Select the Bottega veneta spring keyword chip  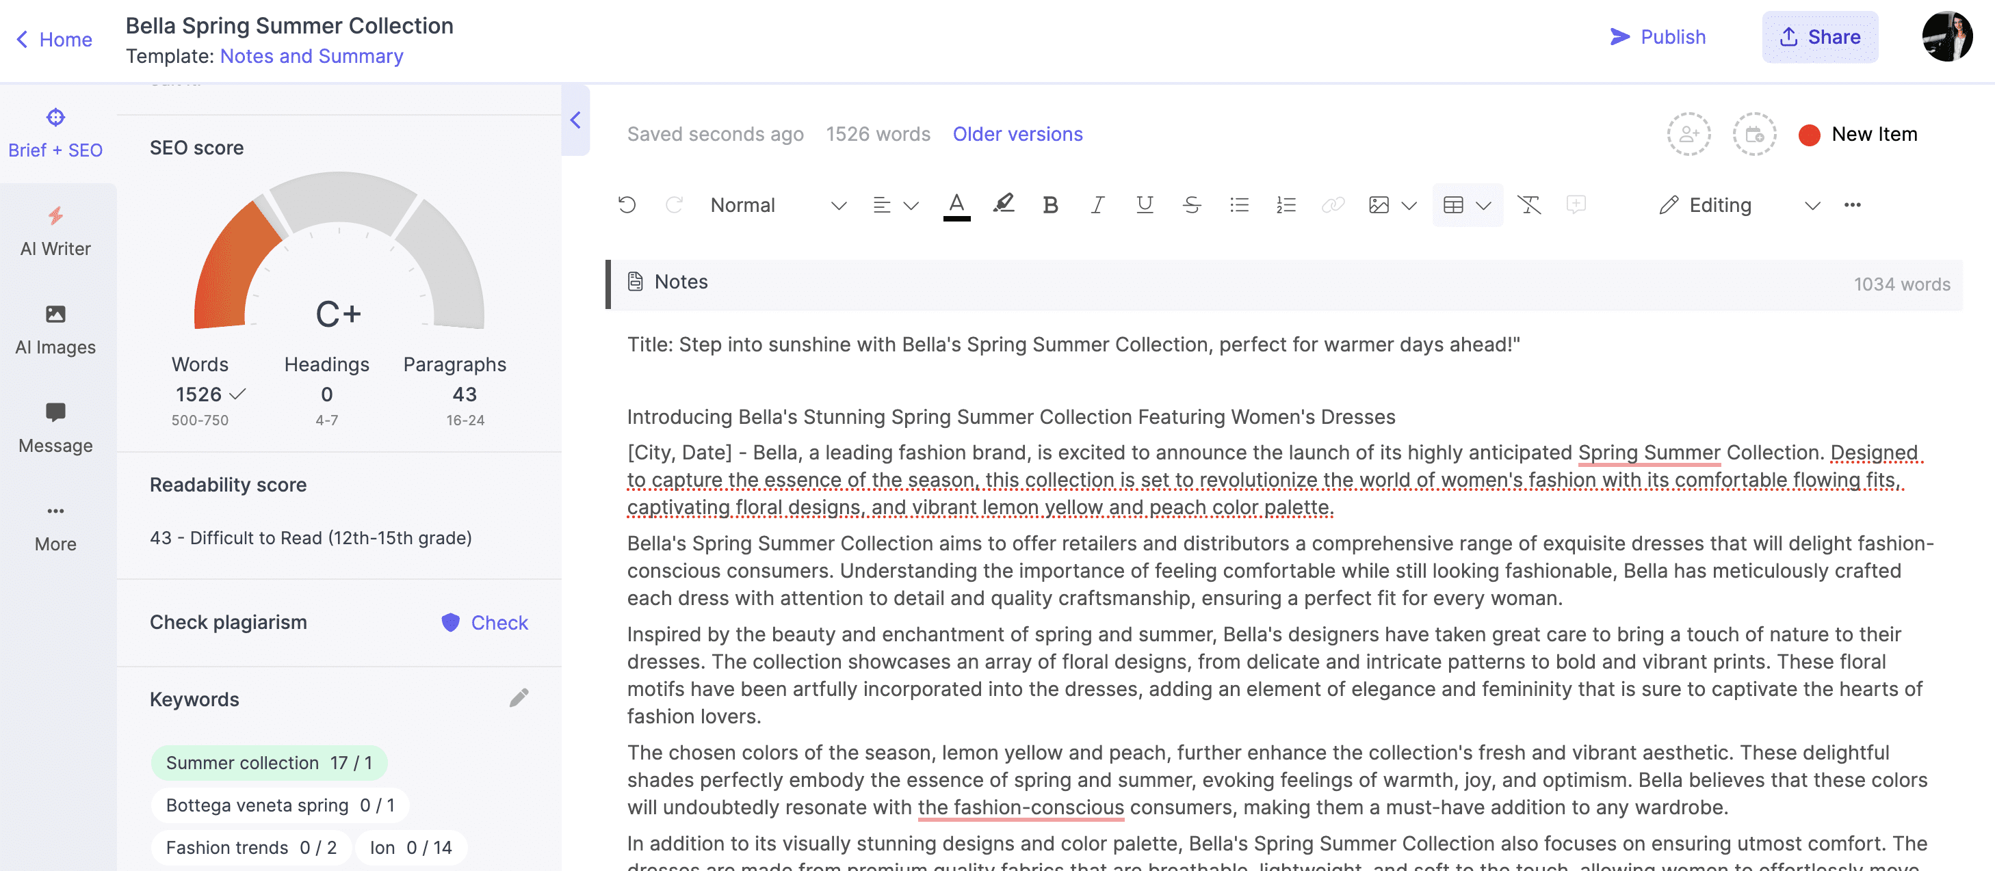pos(281,806)
